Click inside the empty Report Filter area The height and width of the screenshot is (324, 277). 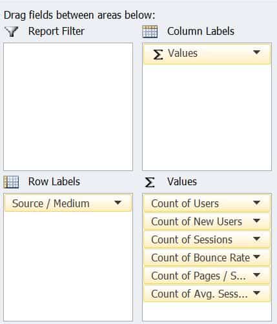(x=68, y=106)
